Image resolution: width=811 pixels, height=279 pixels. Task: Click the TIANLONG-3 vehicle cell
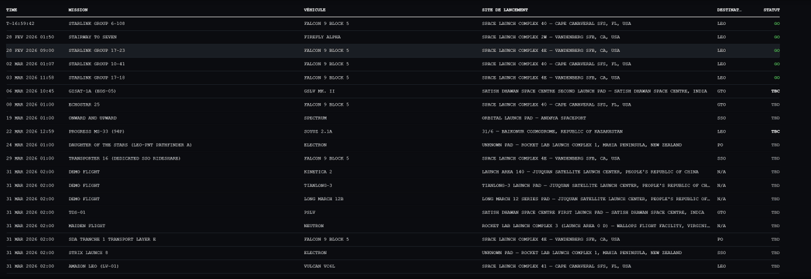tap(318, 185)
